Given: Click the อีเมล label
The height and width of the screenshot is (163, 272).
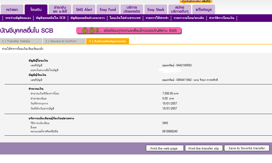Looking at the screenshot, I should click(33, 127).
